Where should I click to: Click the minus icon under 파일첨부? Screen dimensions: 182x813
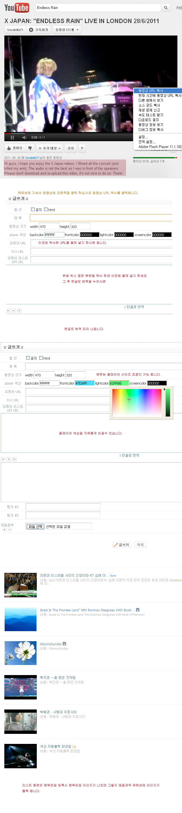click(10, 530)
